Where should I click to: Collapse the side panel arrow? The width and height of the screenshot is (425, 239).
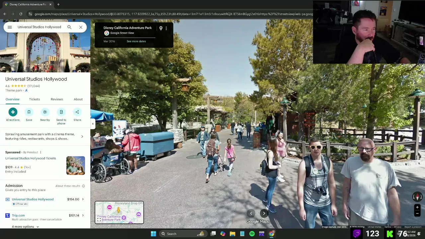coord(93,124)
